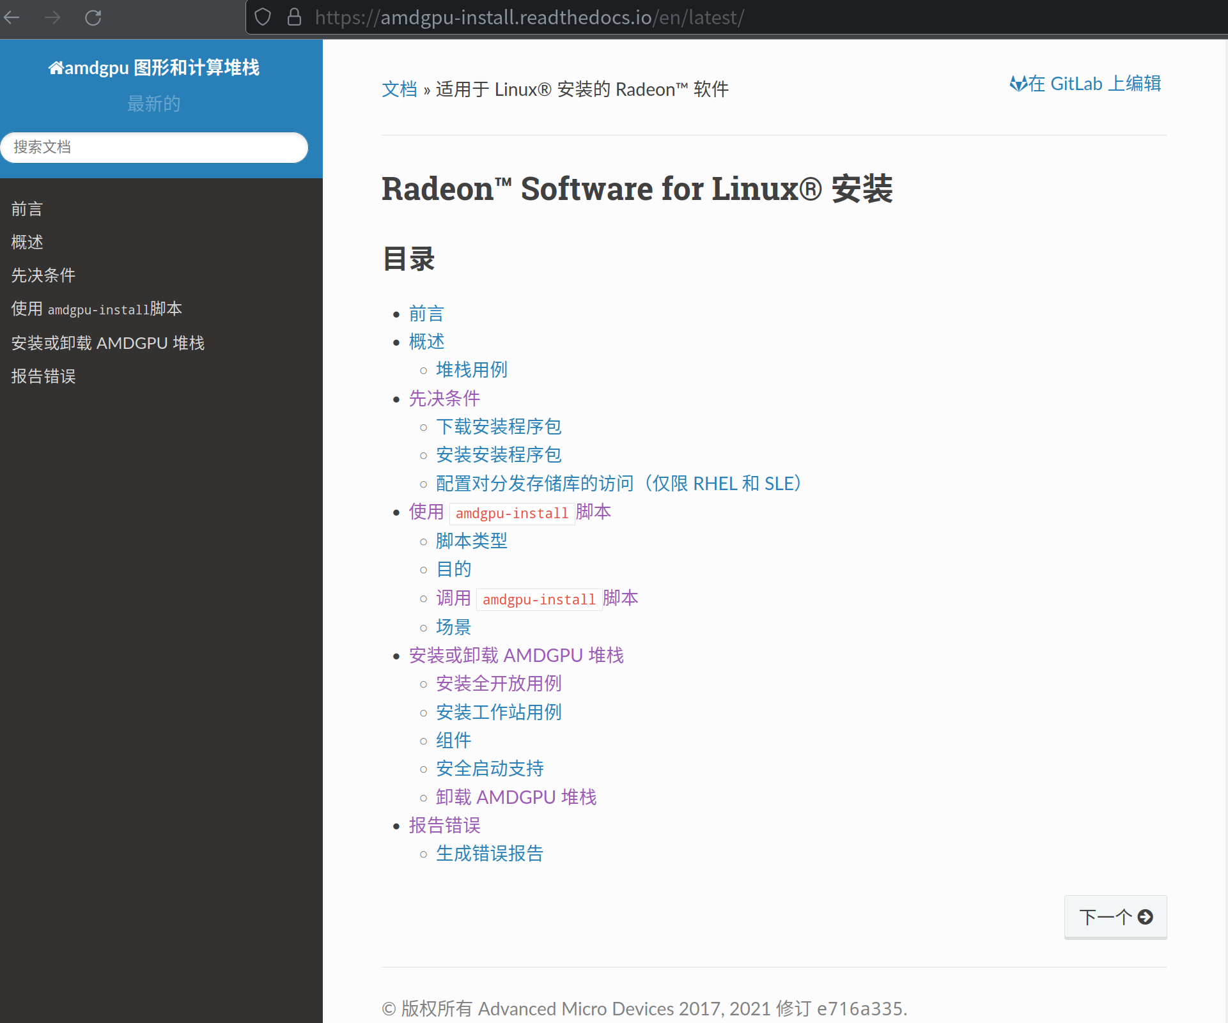
Task: Open the 下载安装程序包 link
Action: point(498,427)
